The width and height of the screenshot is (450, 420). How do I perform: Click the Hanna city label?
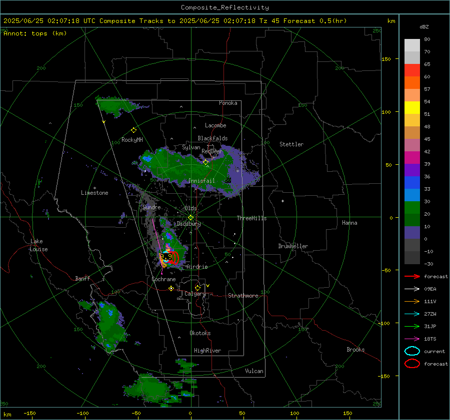(349, 223)
